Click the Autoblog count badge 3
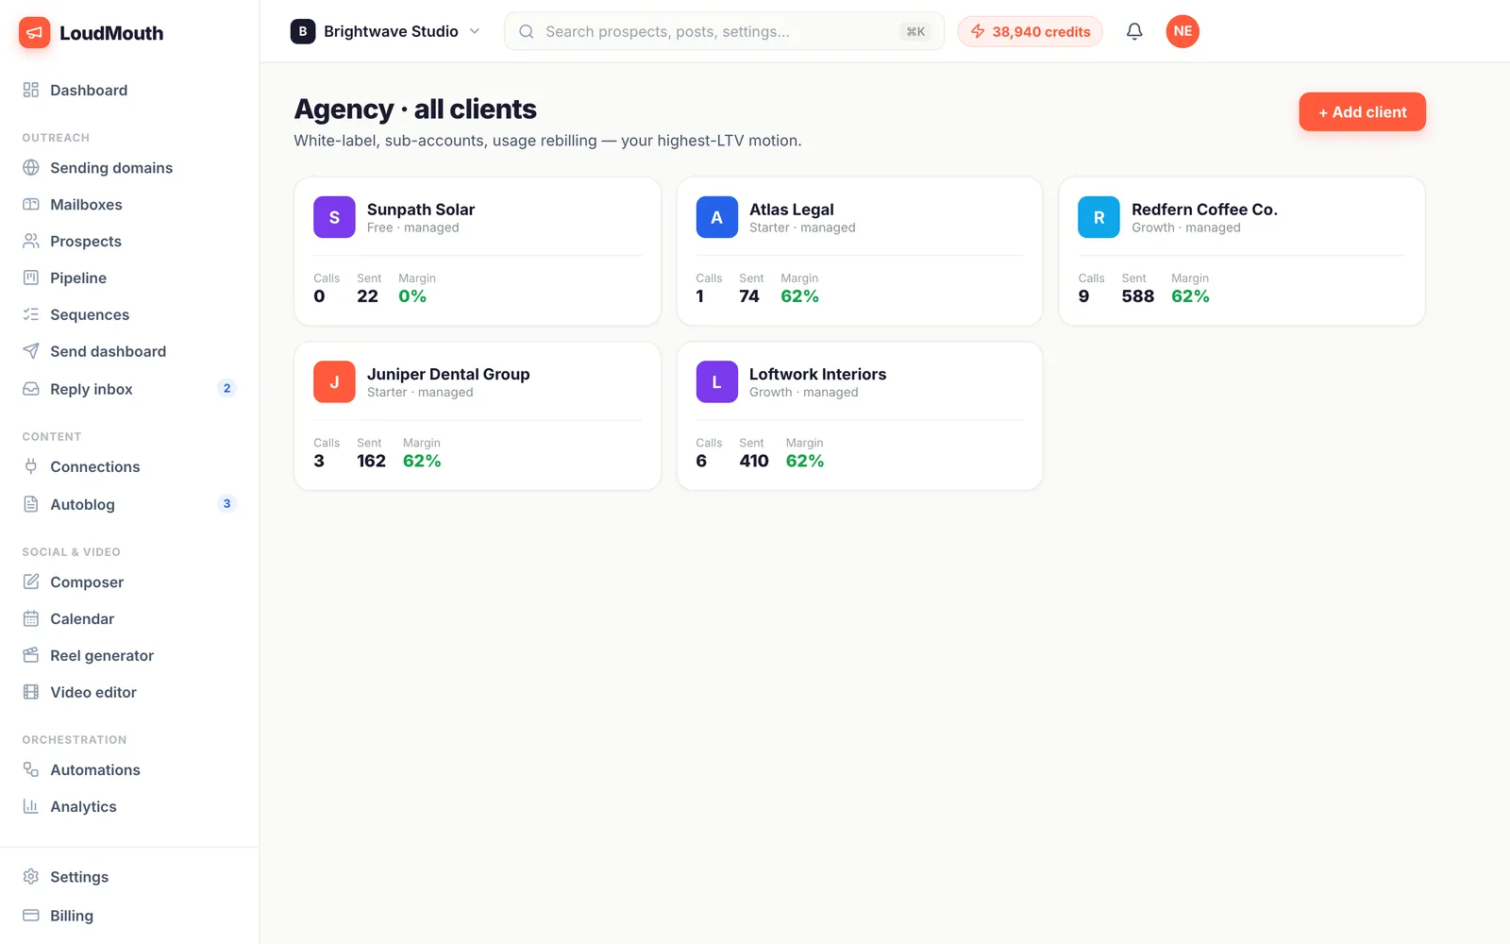 pyautogui.click(x=226, y=503)
